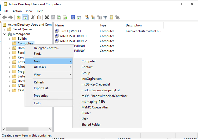Collapse the nimorg.com domain node
This screenshot has height=139, width=198.
pos(5,34)
